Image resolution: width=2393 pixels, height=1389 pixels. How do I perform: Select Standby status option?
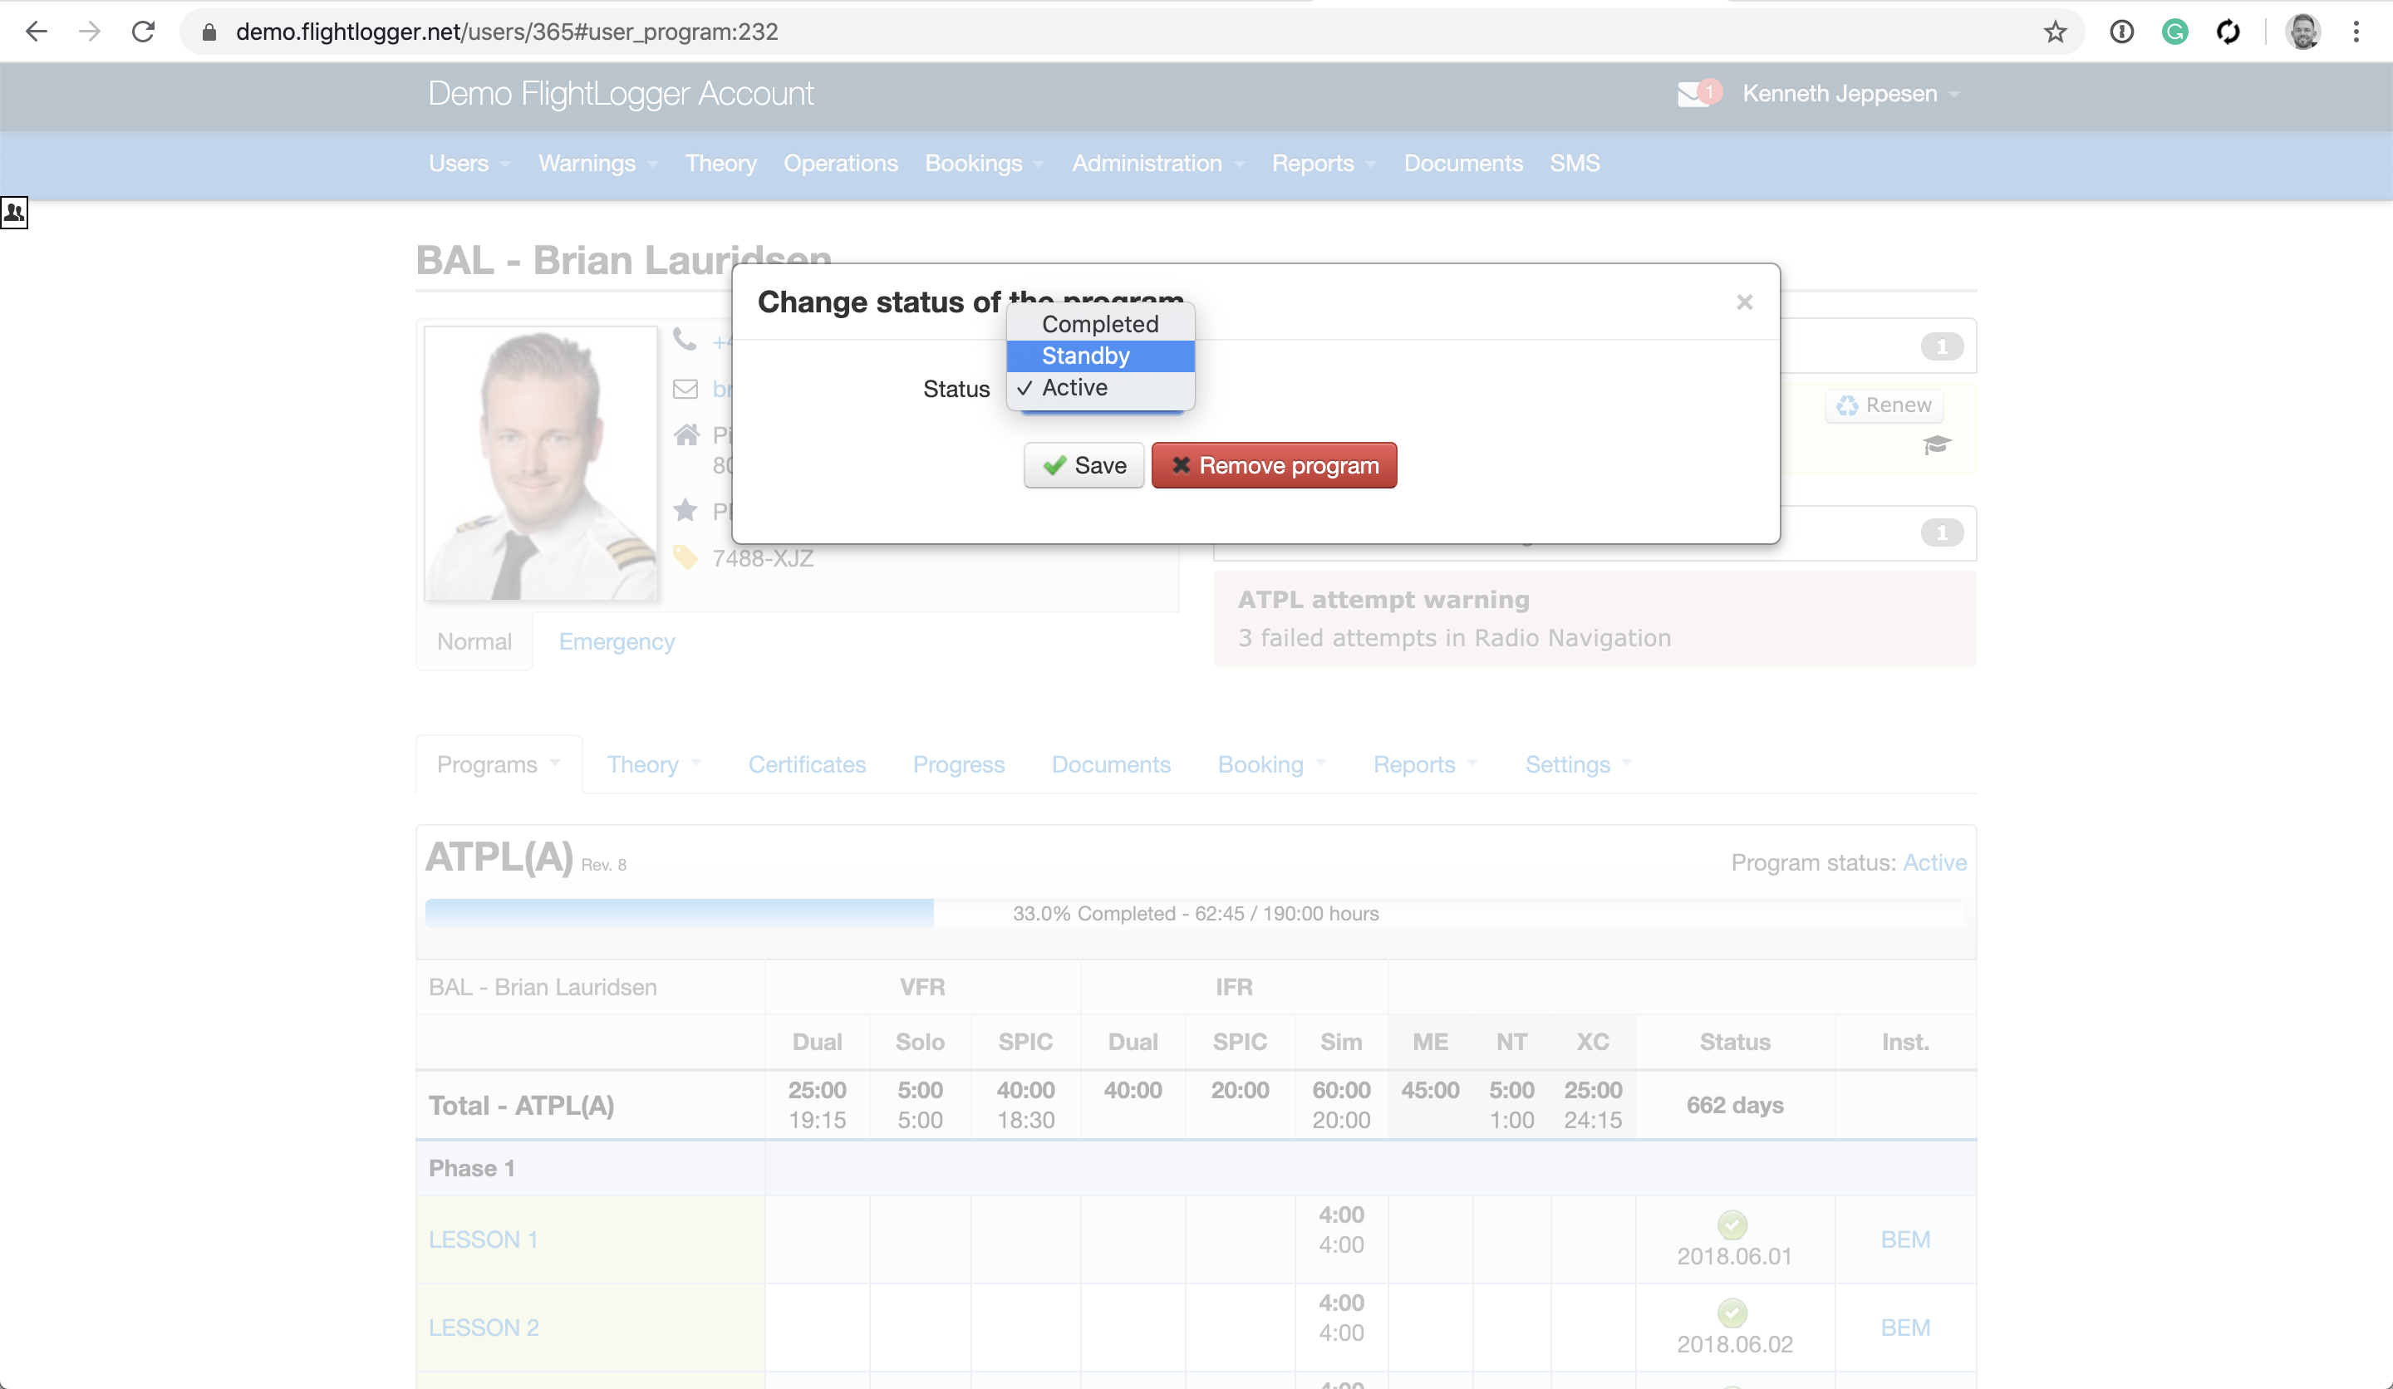pos(1099,356)
